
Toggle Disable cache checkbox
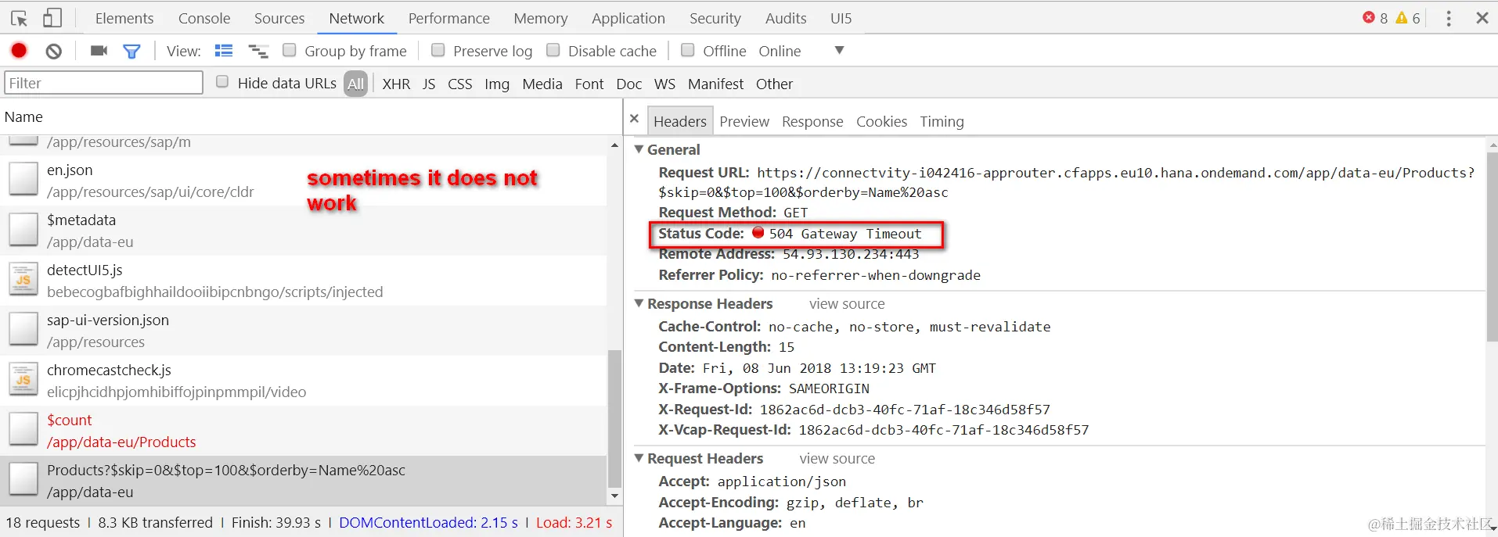[x=553, y=50]
